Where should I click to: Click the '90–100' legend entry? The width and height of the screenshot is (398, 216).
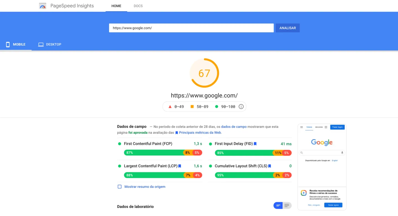225,107
